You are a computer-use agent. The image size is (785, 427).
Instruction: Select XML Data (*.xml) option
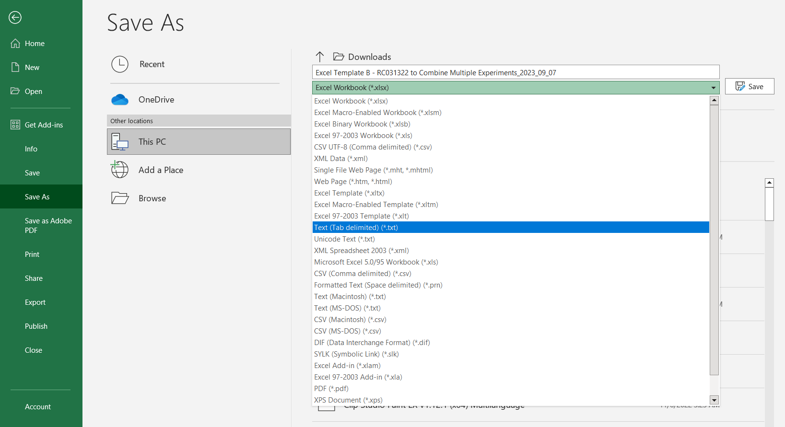[x=511, y=159]
